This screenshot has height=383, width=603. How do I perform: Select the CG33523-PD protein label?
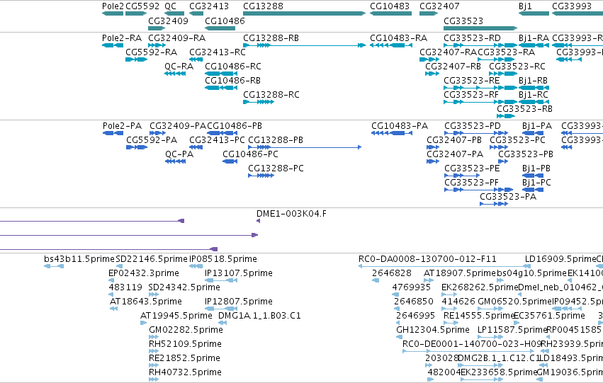(x=473, y=126)
